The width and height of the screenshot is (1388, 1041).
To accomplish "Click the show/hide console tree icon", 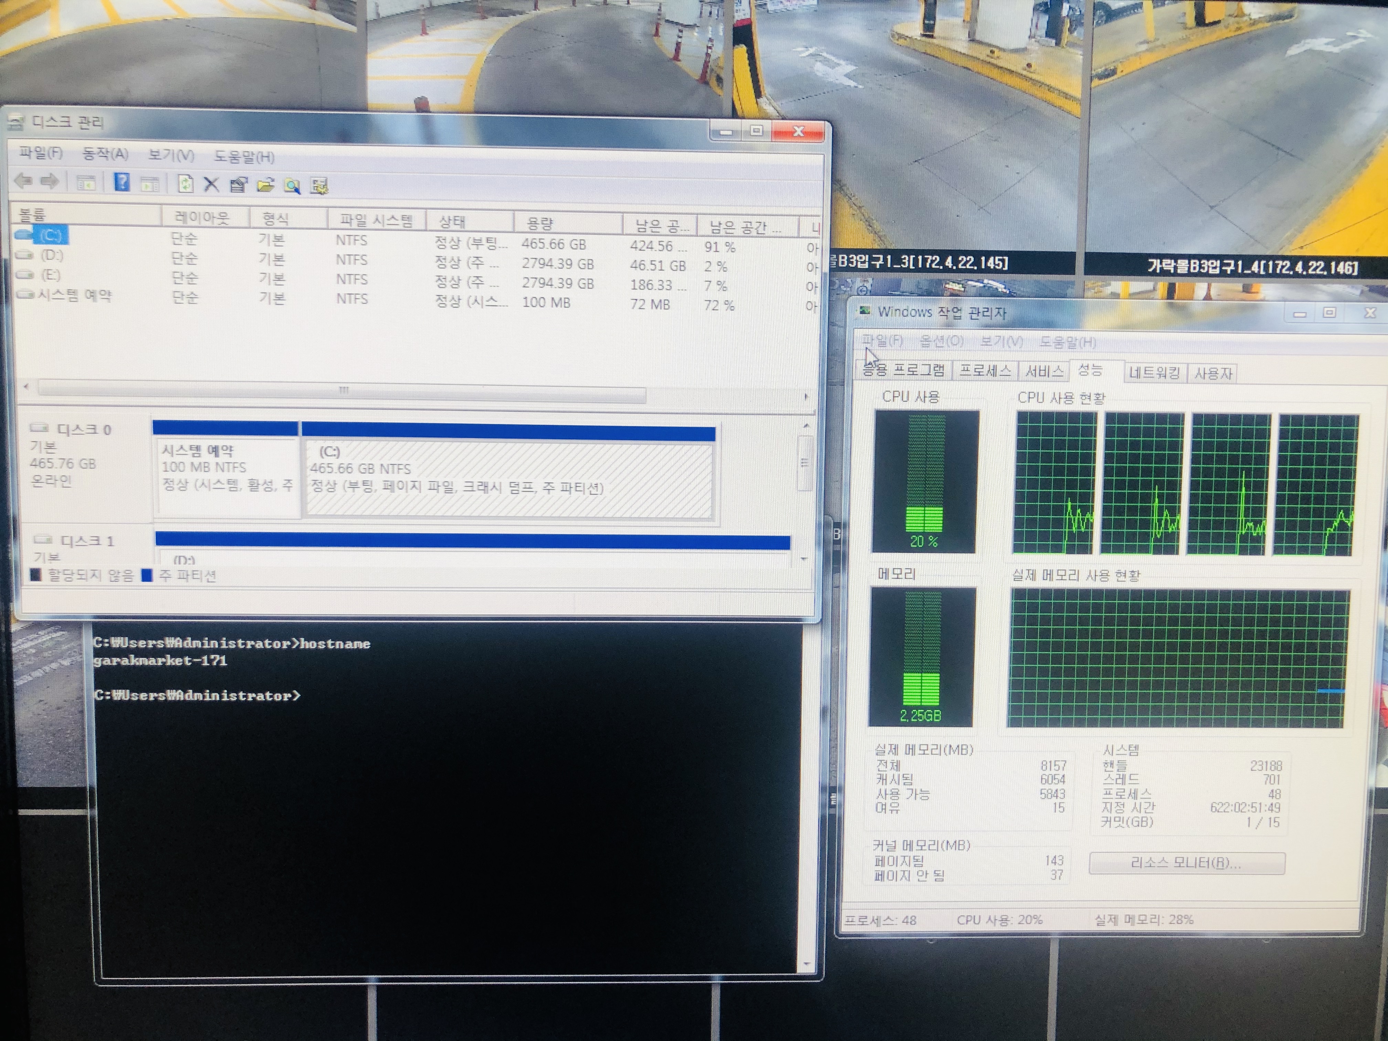I will 86,183.
